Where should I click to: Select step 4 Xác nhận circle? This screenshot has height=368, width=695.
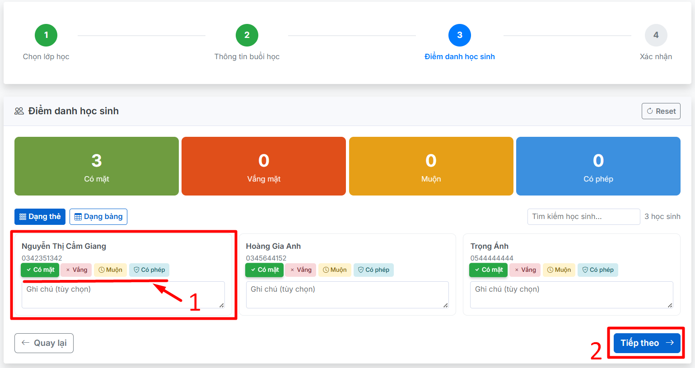pyautogui.click(x=656, y=35)
